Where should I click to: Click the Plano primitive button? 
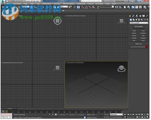pos(143,41)
